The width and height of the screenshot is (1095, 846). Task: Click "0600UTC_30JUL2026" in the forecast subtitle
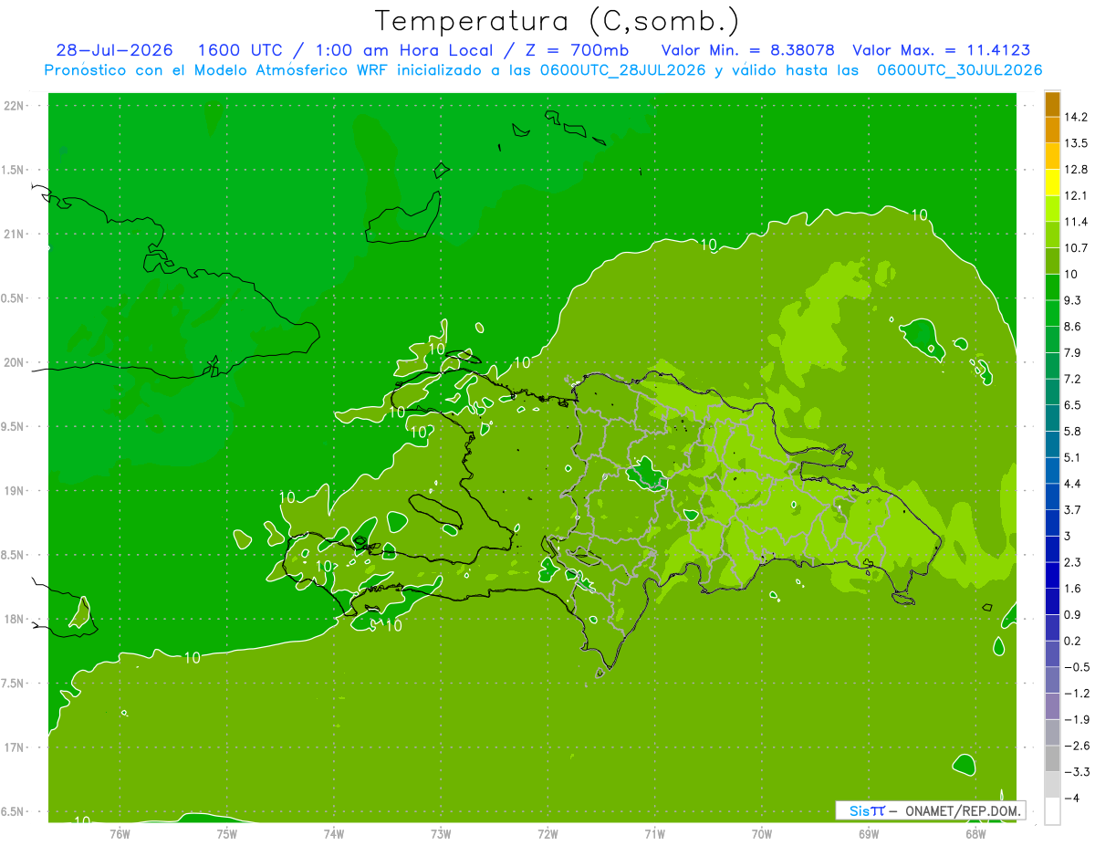[x=960, y=70]
